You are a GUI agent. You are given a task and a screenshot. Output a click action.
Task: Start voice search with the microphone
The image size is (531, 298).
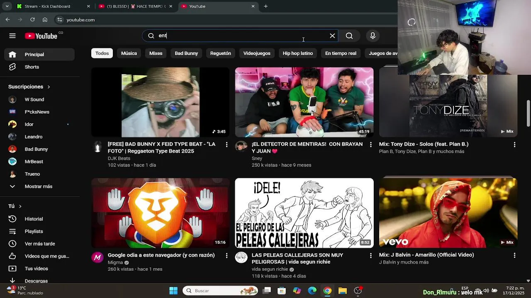click(373, 36)
